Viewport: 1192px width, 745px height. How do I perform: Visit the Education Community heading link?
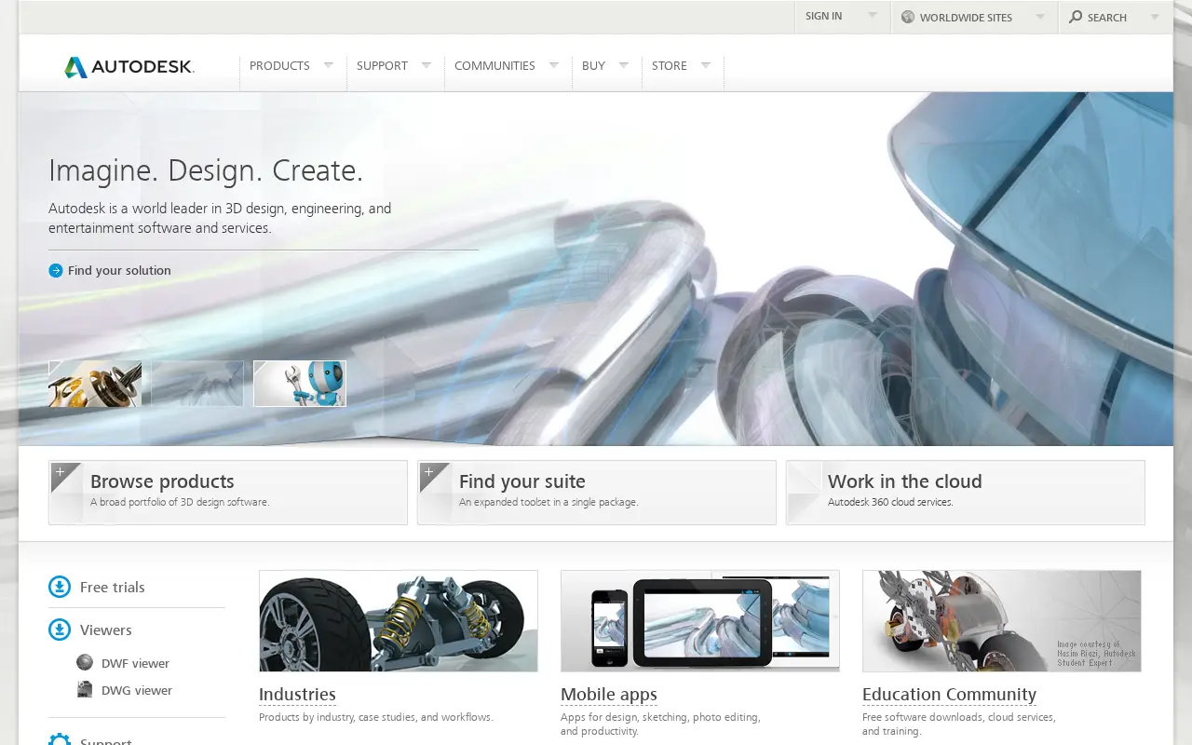pyautogui.click(x=949, y=695)
